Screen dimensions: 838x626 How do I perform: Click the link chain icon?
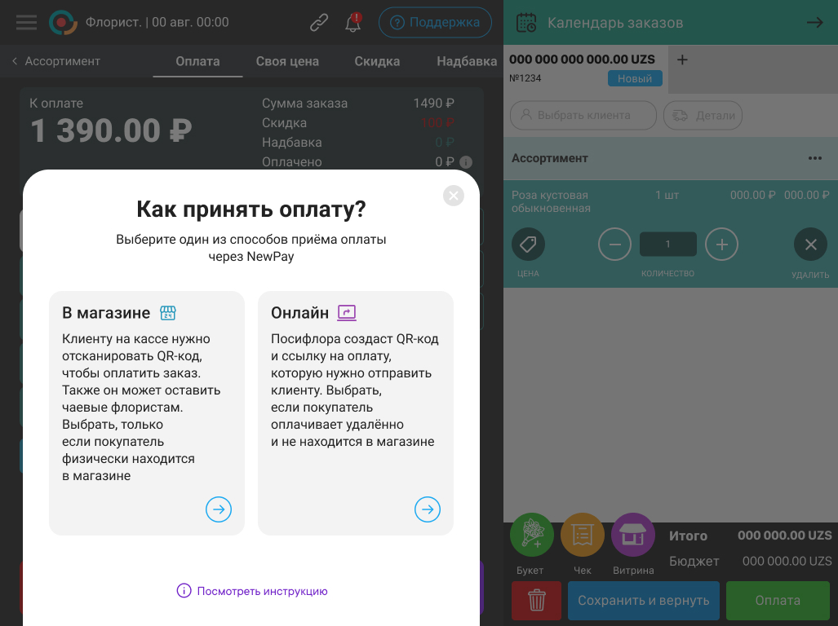pos(319,22)
